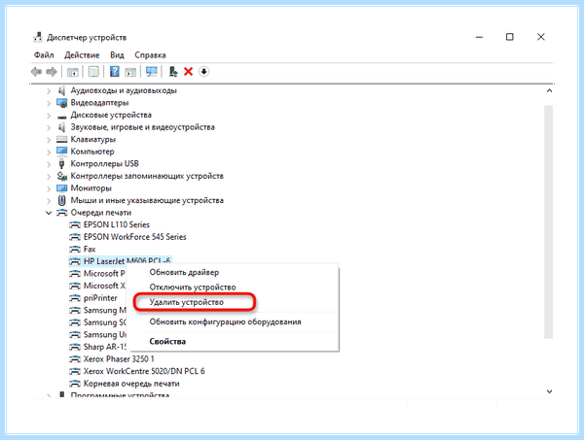Select the Sharp AR printer entry
This screenshot has height=440, width=584.
(x=105, y=347)
